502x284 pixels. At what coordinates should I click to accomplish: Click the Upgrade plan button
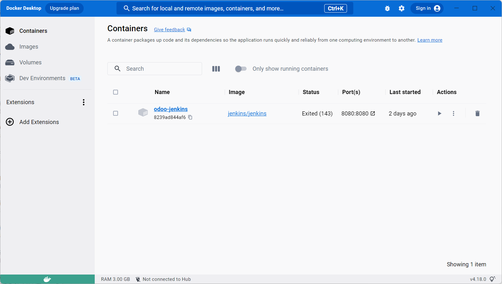[x=64, y=8]
